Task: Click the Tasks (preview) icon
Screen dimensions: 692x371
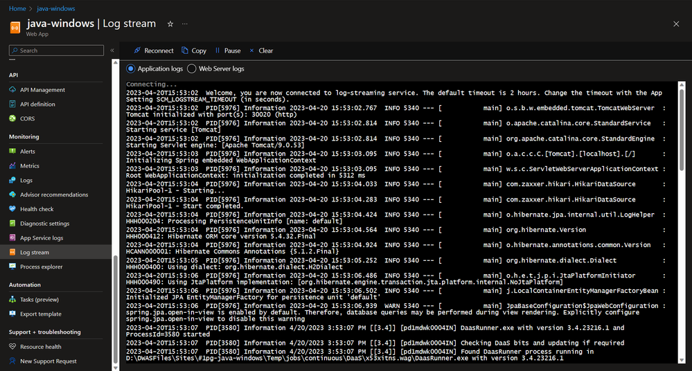Action: (12, 299)
